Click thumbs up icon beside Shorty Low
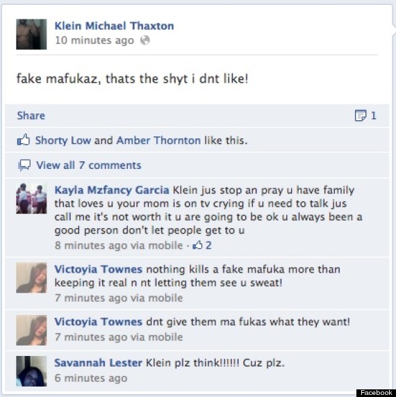396x397 pixels. (24, 140)
